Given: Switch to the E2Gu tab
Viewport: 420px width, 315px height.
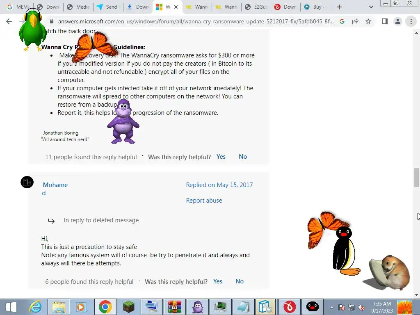Looking at the screenshot, I should pyautogui.click(x=256, y=7).
